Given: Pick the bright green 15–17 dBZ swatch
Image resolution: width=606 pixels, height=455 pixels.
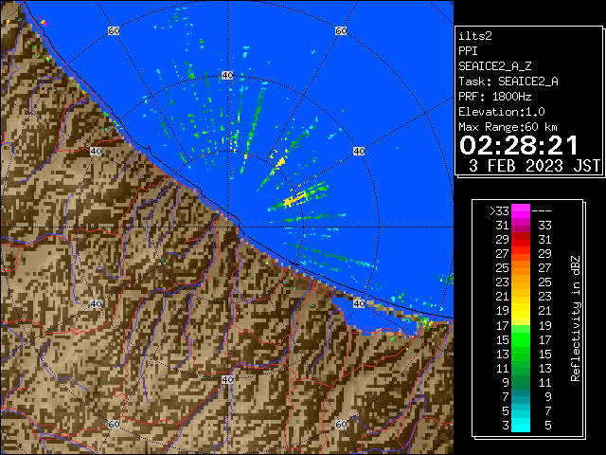Looking at the screenshot, I should pyautogui.click(x=521, y=339).
